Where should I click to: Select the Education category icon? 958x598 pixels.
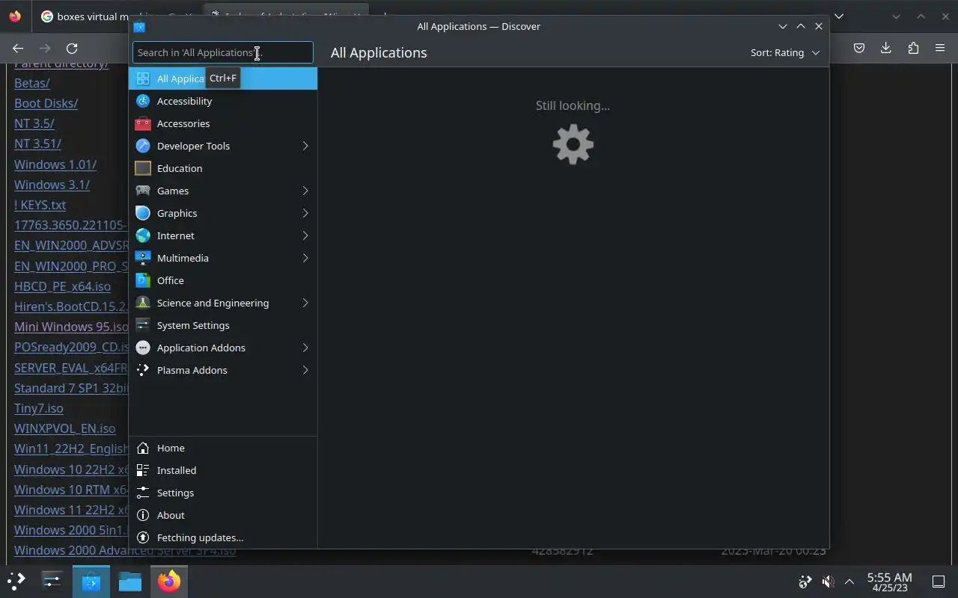(x=143, y=168)
